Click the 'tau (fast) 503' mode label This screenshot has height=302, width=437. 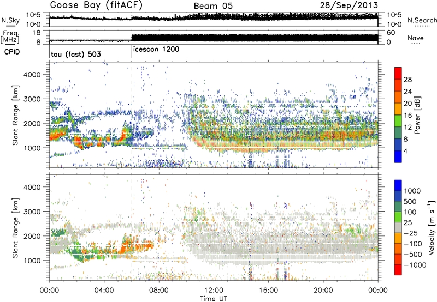(76, 54)
